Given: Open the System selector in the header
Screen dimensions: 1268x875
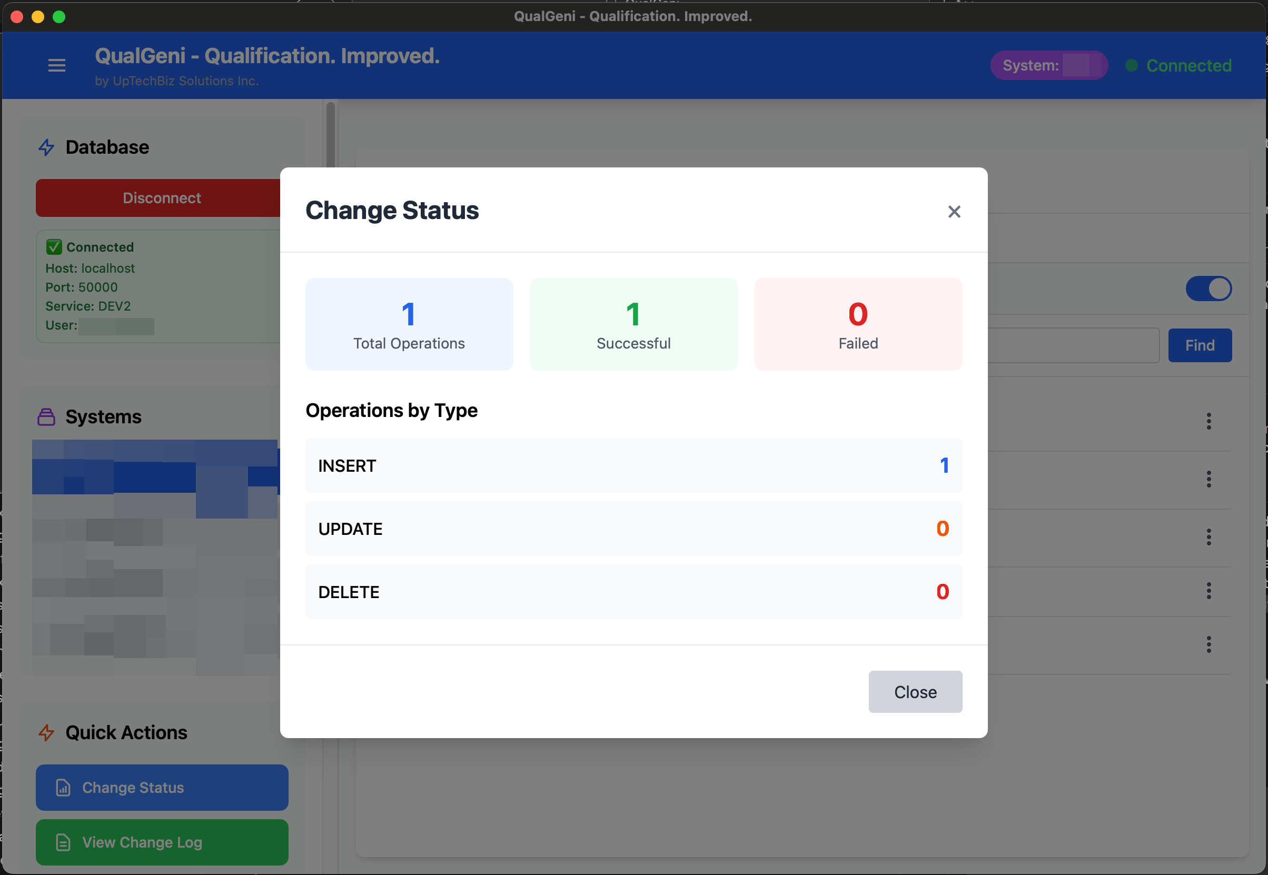Looking at the screenshot, I should coord(1049,65).
